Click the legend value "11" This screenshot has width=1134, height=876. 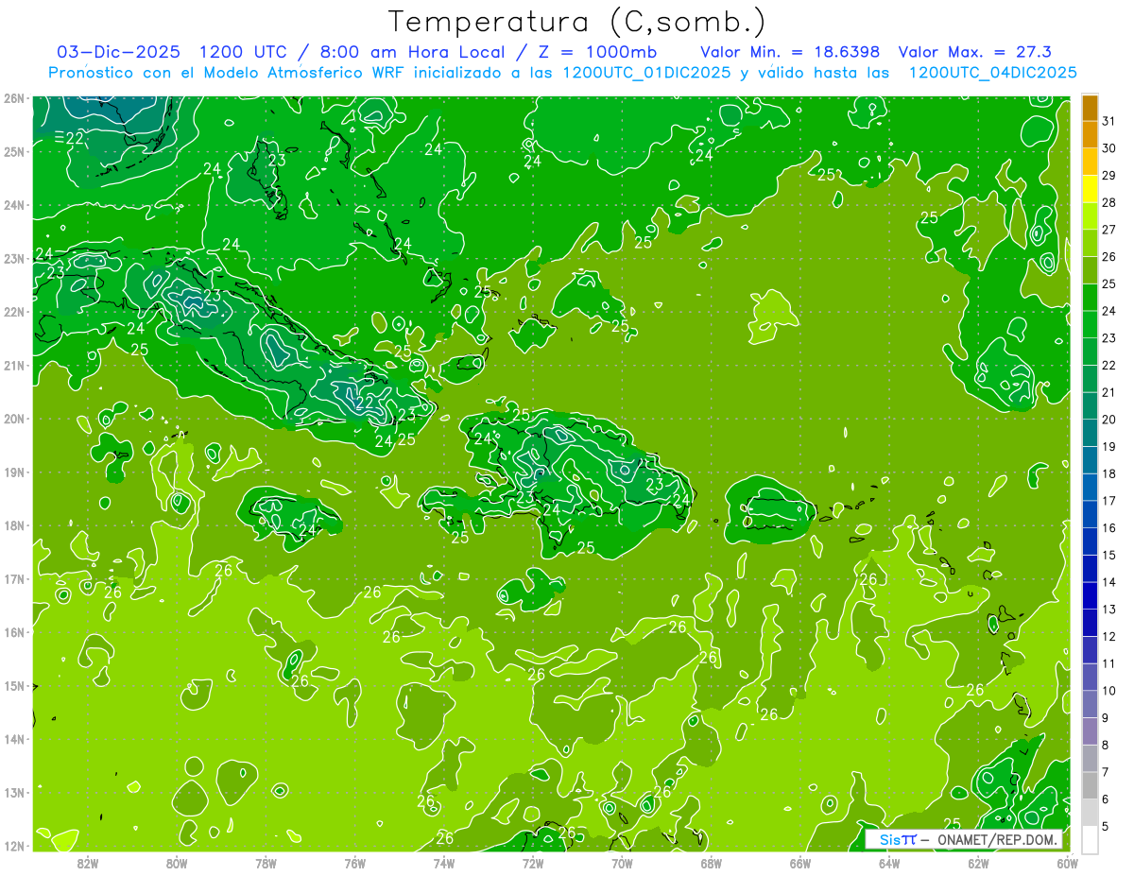1109,663
